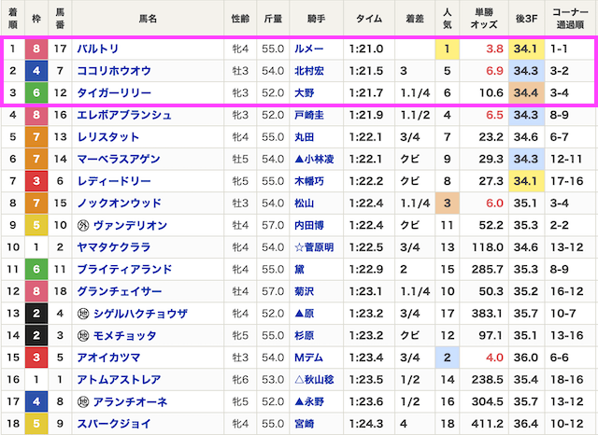The image size is (598, 435).
Task: Open horse page for マーベラスアゲン
Action: 119,160
